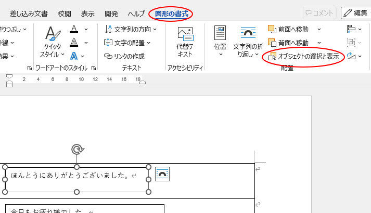371x213 pixels.
Task: Click the コメント button
Action: [x=319, y=13]
